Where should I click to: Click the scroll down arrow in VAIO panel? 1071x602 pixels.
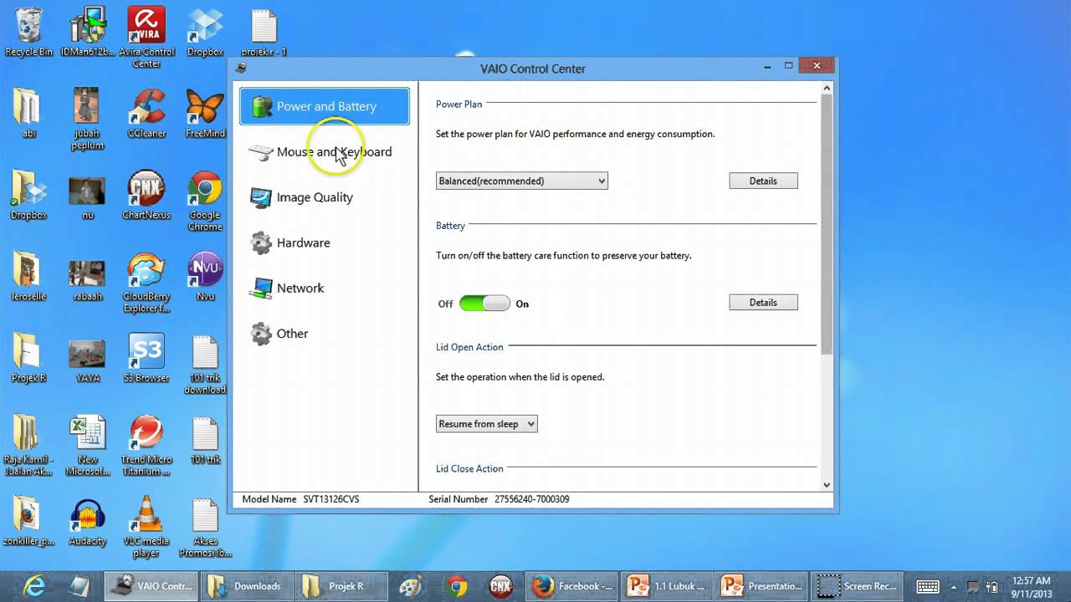click(827, 485)
